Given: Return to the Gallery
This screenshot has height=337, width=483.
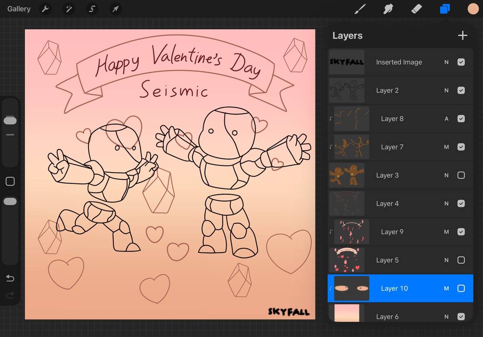Looking at the screenshot, I should pyautogui.click(x=19, y=9).
